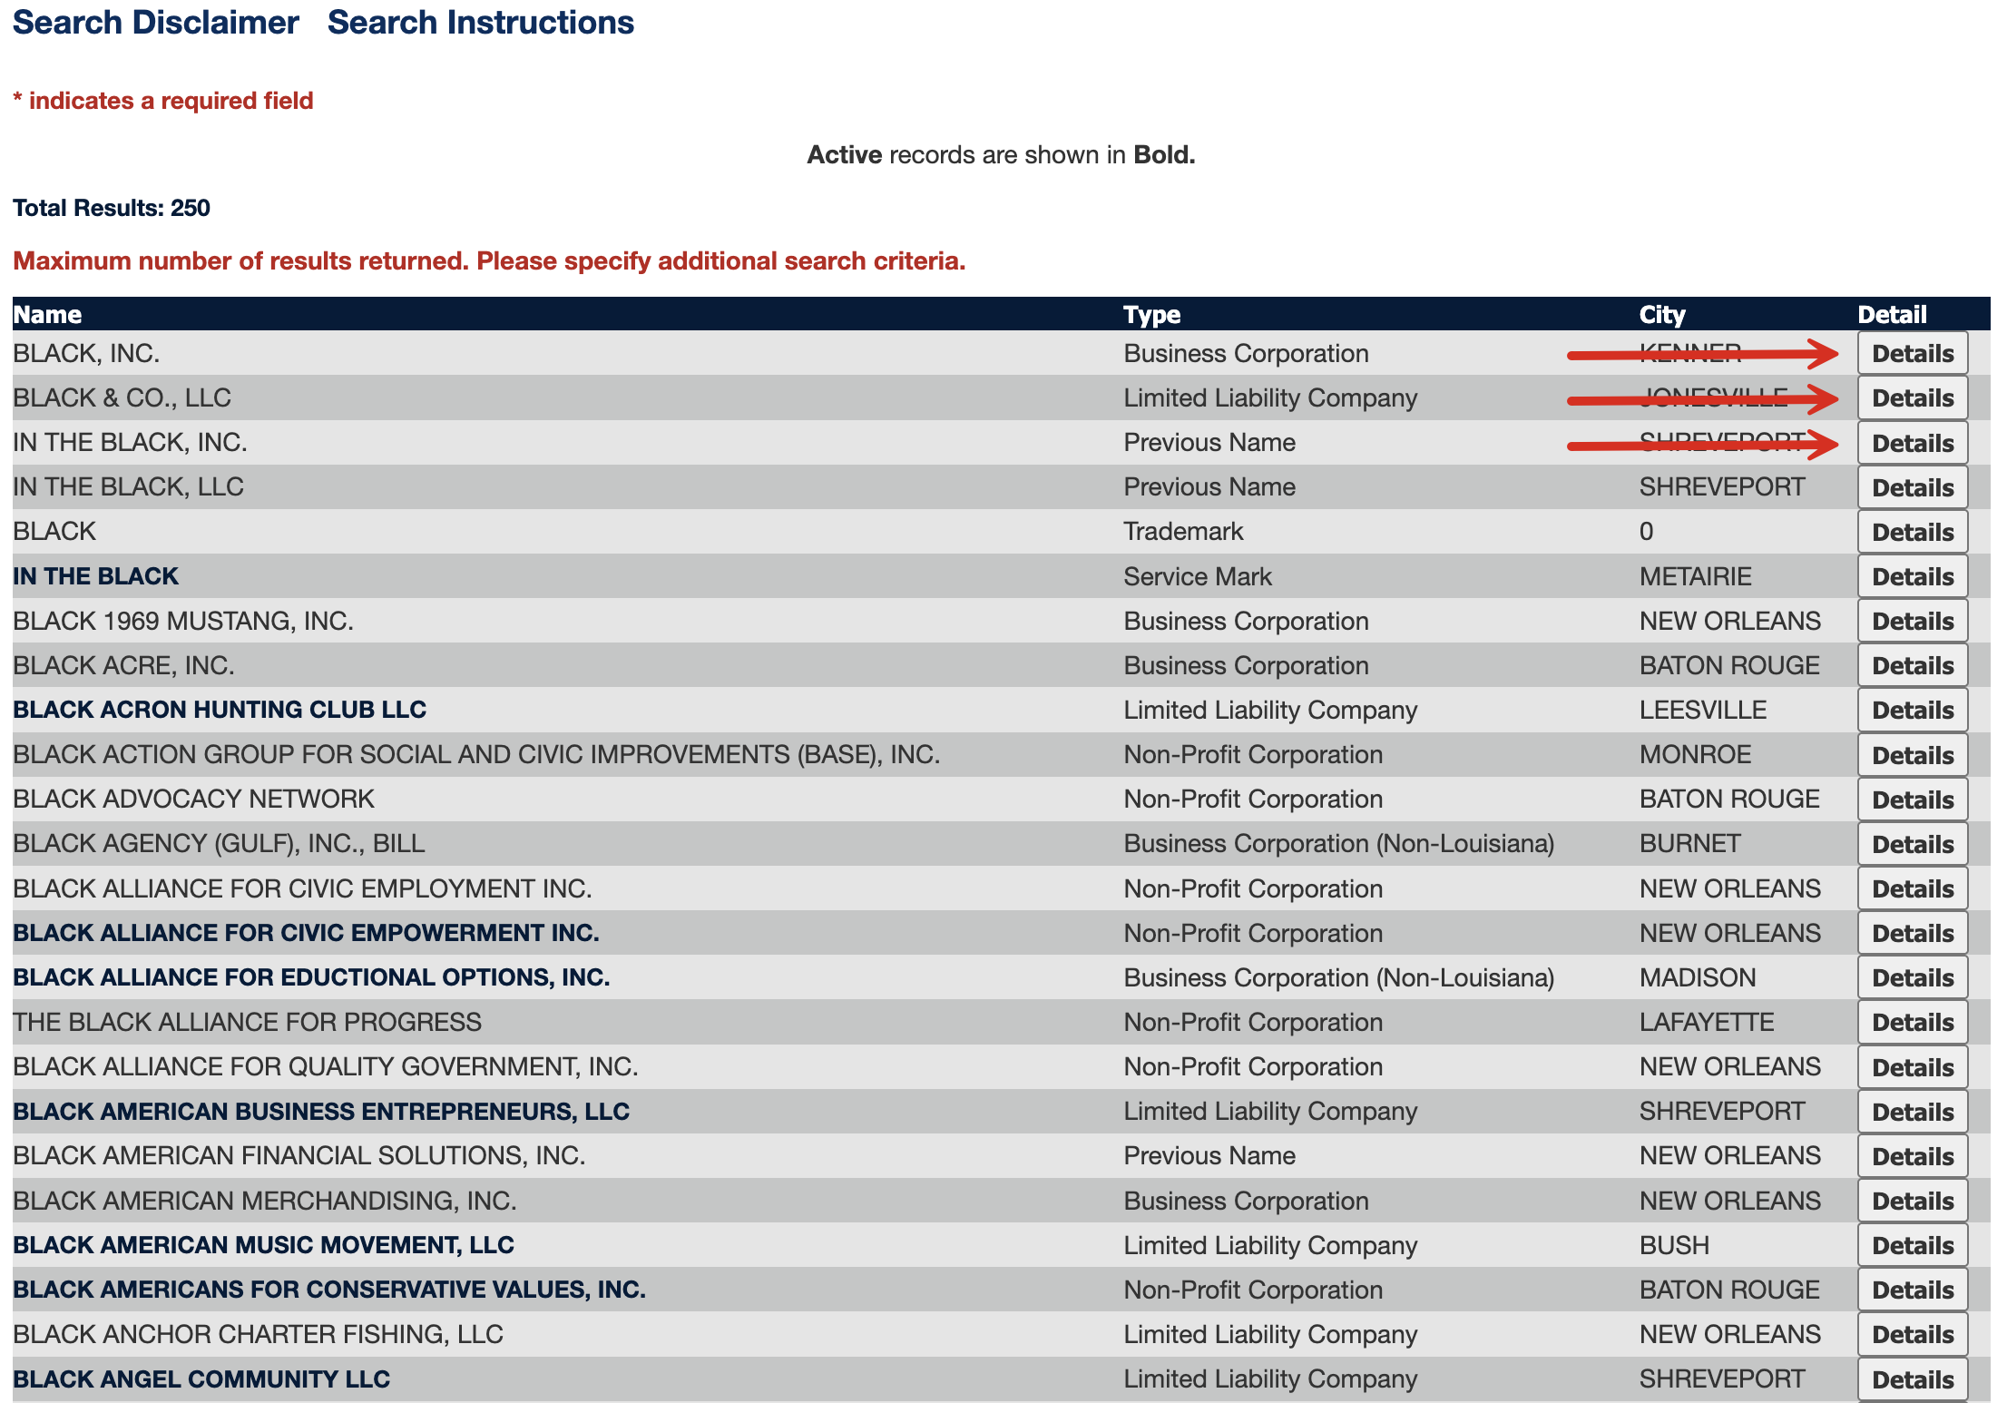
Task: Open Details for IN THE BLACK Service Mark
Action: [1913, 576]
